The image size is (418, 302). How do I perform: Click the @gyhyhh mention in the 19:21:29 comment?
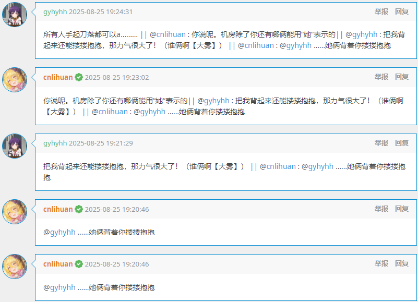(x=317, y=166)
